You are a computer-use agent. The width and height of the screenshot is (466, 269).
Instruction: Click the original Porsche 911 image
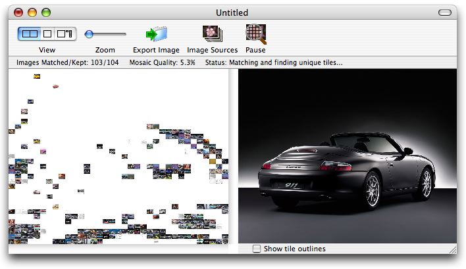coord(348,156)
